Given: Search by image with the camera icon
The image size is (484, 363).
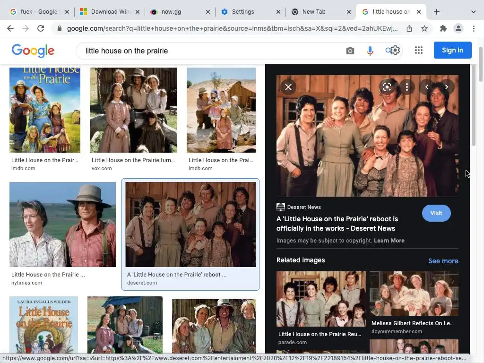Looking at the screenshot, I should pos(350,51).
